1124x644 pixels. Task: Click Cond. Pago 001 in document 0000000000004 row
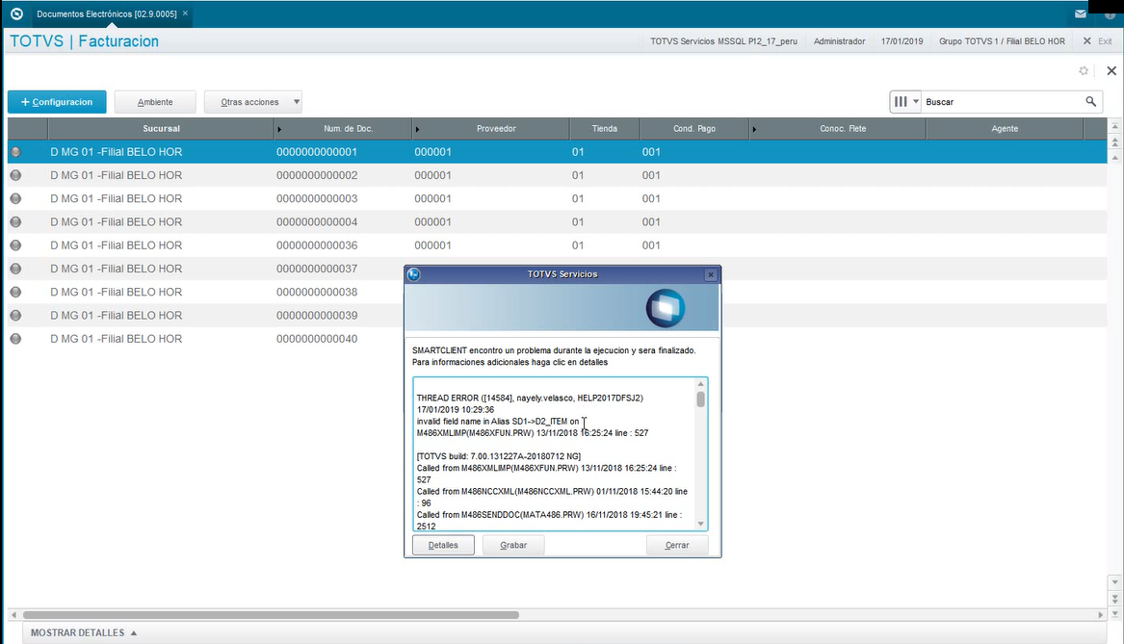[651, 222]
